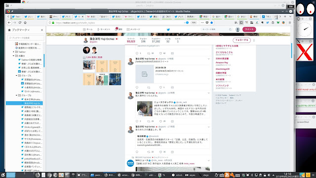Open the さくらももこさん trend link
Screen dimensions: 316x178
[224, 52]
